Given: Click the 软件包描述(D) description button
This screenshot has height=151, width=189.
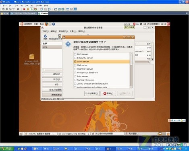Looking at the screenshot, I should coord(92,93).
